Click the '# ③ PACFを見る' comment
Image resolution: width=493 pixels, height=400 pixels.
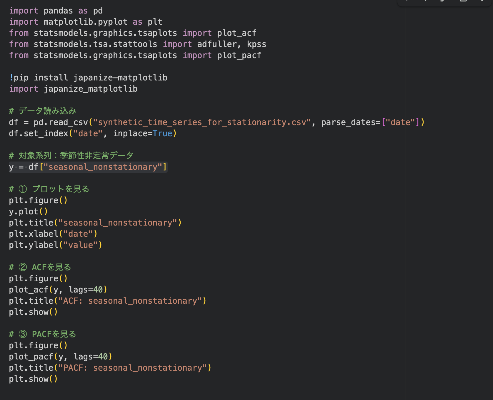tap(43, 334)
